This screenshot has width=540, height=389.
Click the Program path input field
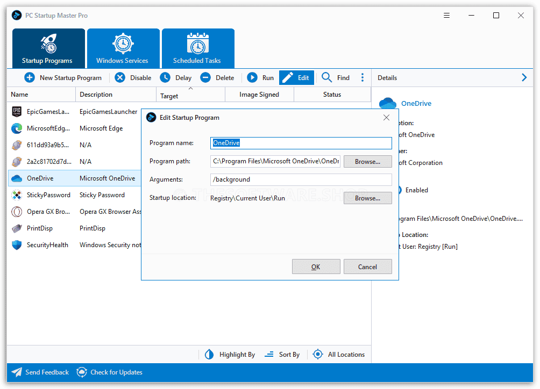coord(275,161)
